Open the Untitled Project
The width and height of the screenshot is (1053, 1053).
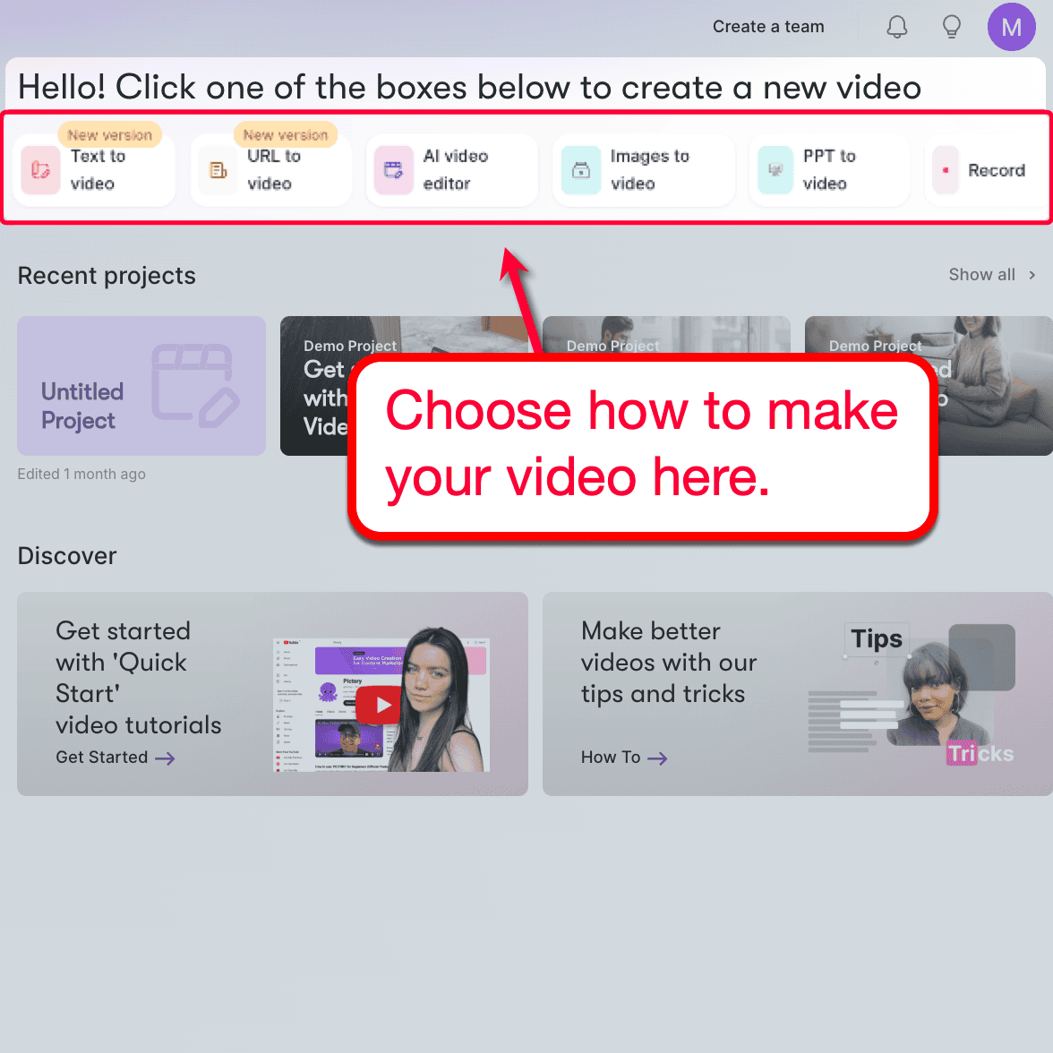[x=141, y=385]
